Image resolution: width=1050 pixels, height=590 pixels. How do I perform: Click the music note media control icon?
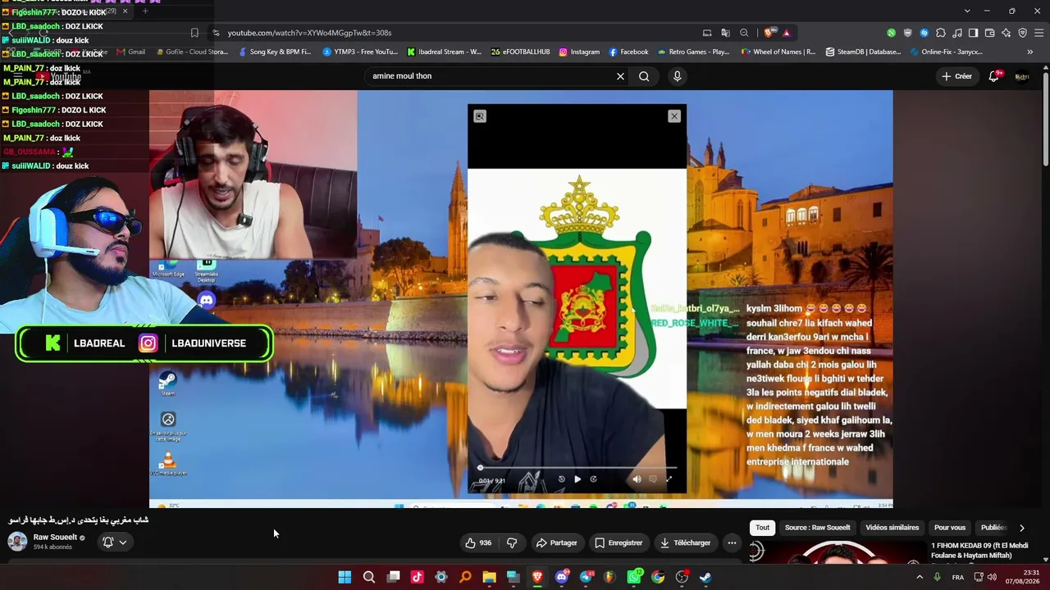click(x=956, y=33)
